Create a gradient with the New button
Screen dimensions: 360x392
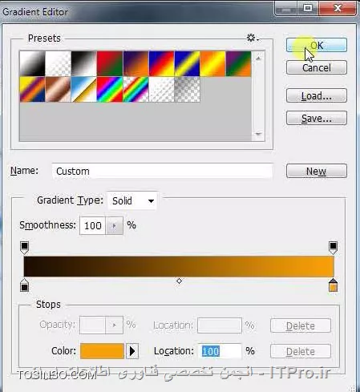coord(317,171)
